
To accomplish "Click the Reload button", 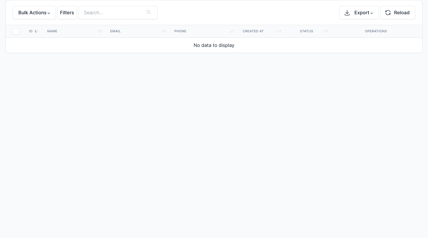I will click(398, 13).
